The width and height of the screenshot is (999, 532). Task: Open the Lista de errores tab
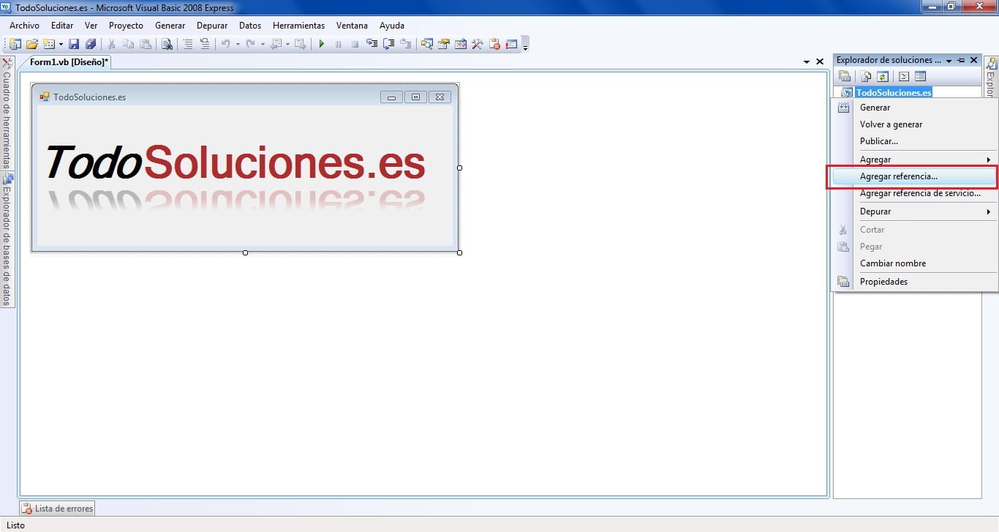[x=57, y=508]
